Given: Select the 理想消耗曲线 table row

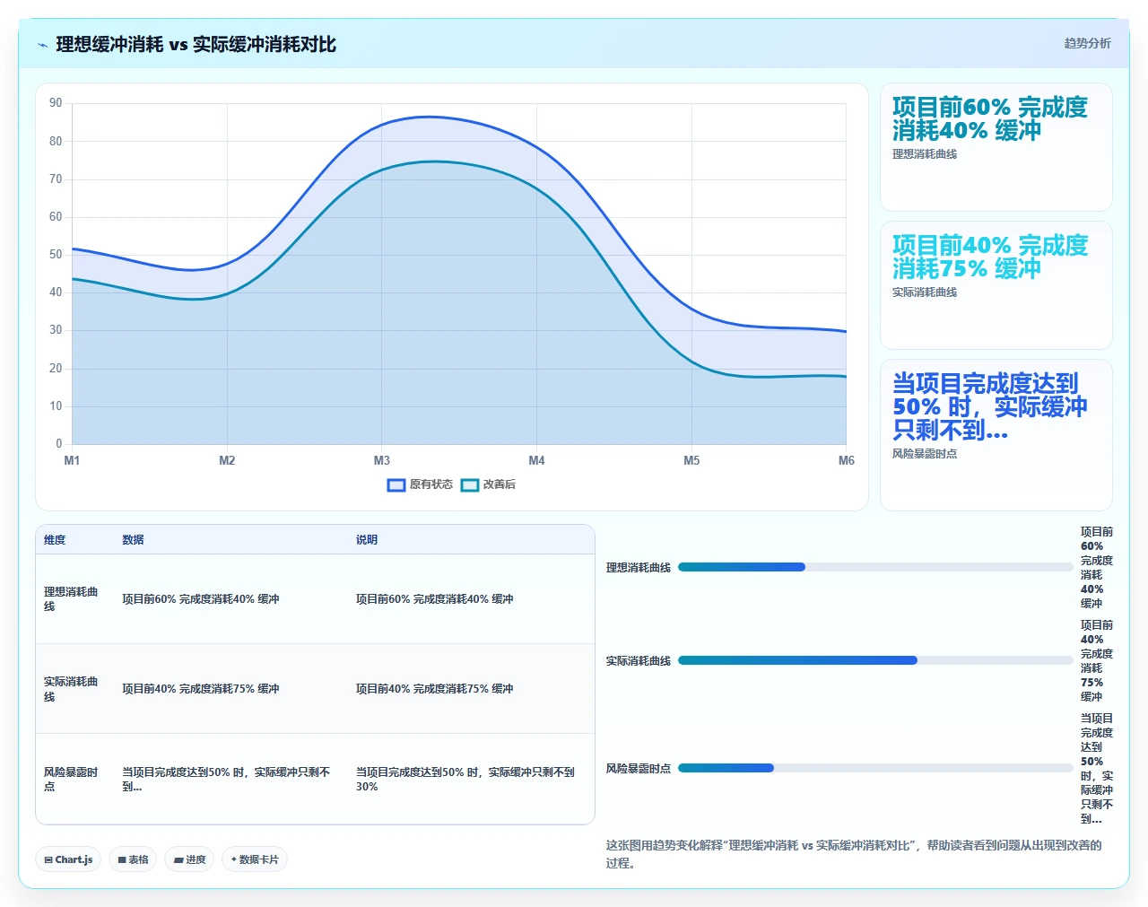Looking at the screenshot, I should (315, 599).
